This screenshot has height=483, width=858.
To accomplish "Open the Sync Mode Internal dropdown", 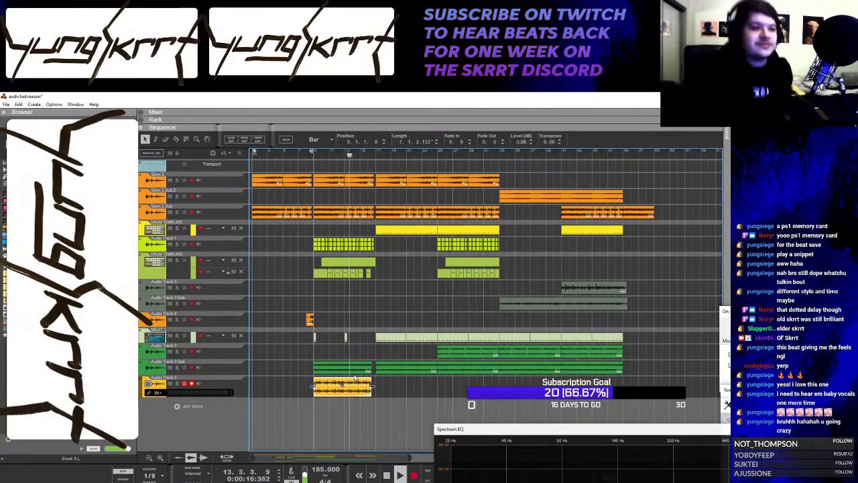I will pos(196,474).
